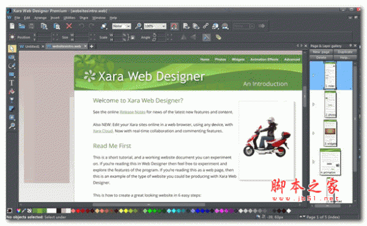Follow the Release Notes link

tap(133, 112)
